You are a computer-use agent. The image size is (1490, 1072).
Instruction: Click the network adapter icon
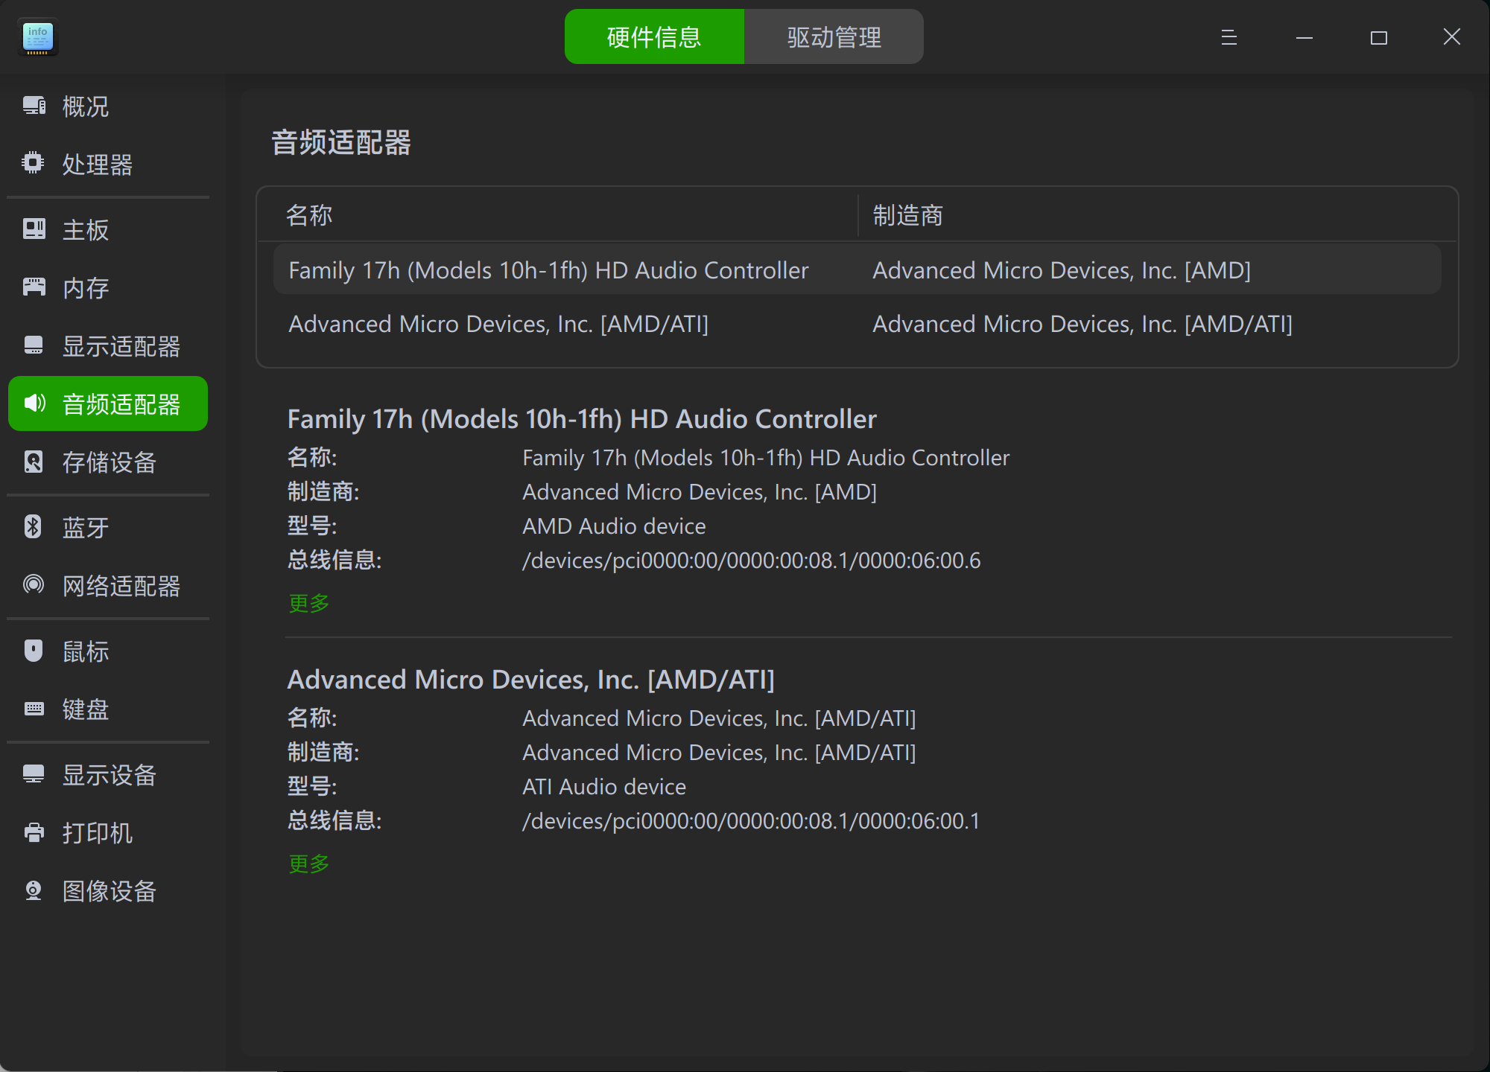coord(34,585)
